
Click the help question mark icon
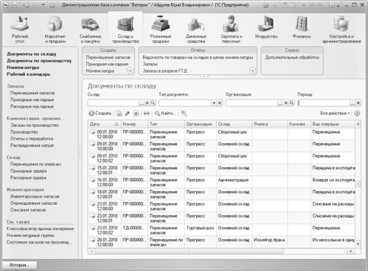pyautogui.click(x=357, y=113)
